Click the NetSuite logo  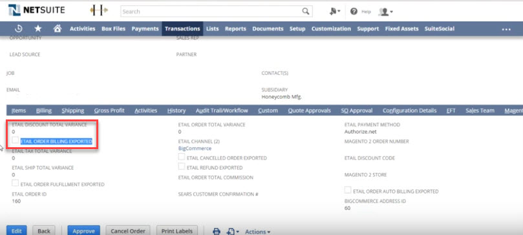click(x=37, y=10)
